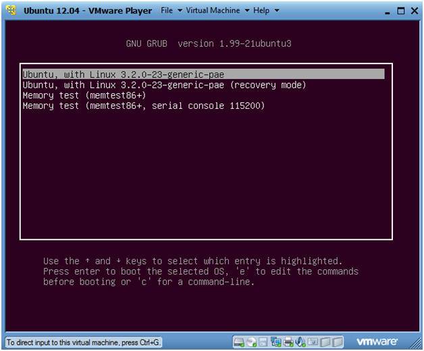Click the sound card status icon
This screenshot has width=424, height=351.
pos(300,342)
